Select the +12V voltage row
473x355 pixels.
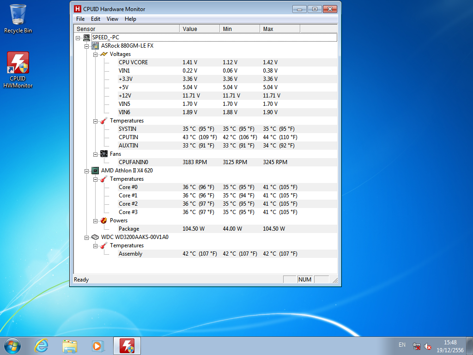click(x=227, y=95)
